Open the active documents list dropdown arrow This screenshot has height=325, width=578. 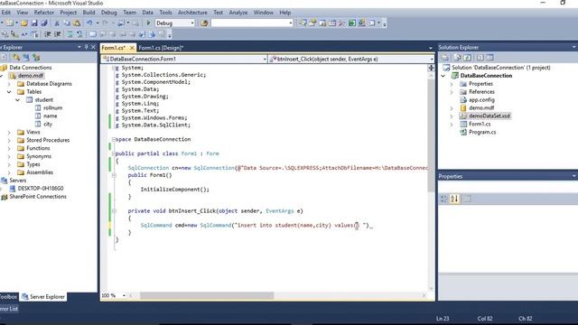tap(431, 48)
